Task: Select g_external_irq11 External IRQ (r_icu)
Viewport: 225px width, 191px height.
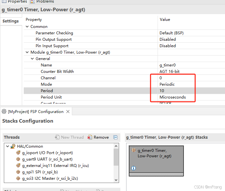Action: tap(56, 166)
